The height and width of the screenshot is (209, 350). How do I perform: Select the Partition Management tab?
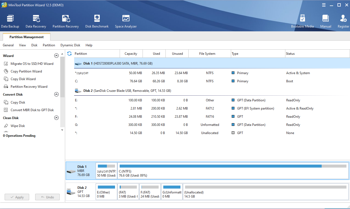tap(26, 37)
